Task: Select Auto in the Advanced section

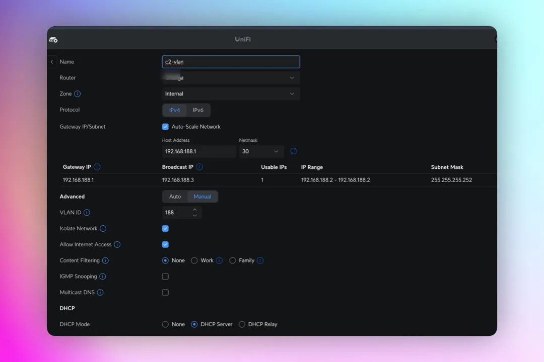Action: click(x=174, y=197)
